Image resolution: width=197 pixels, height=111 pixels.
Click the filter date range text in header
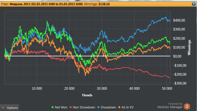click(46, 4)
